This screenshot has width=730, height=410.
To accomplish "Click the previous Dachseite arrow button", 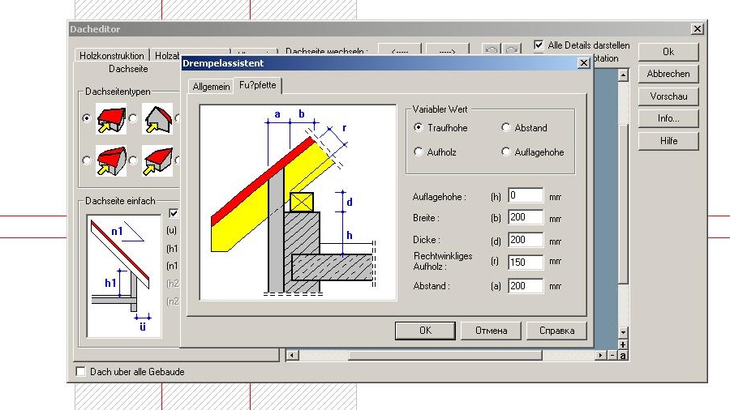I will click(x=400, y=51).
